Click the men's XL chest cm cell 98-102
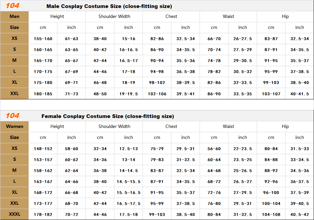Image resolution: width=314 pixels, height=220 pixels. pyautogui.click(x=157, y=83)
